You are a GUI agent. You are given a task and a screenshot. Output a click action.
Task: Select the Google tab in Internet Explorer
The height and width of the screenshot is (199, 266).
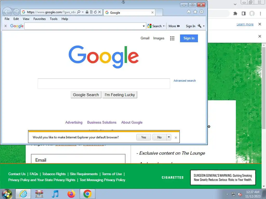tap(129, 12)
